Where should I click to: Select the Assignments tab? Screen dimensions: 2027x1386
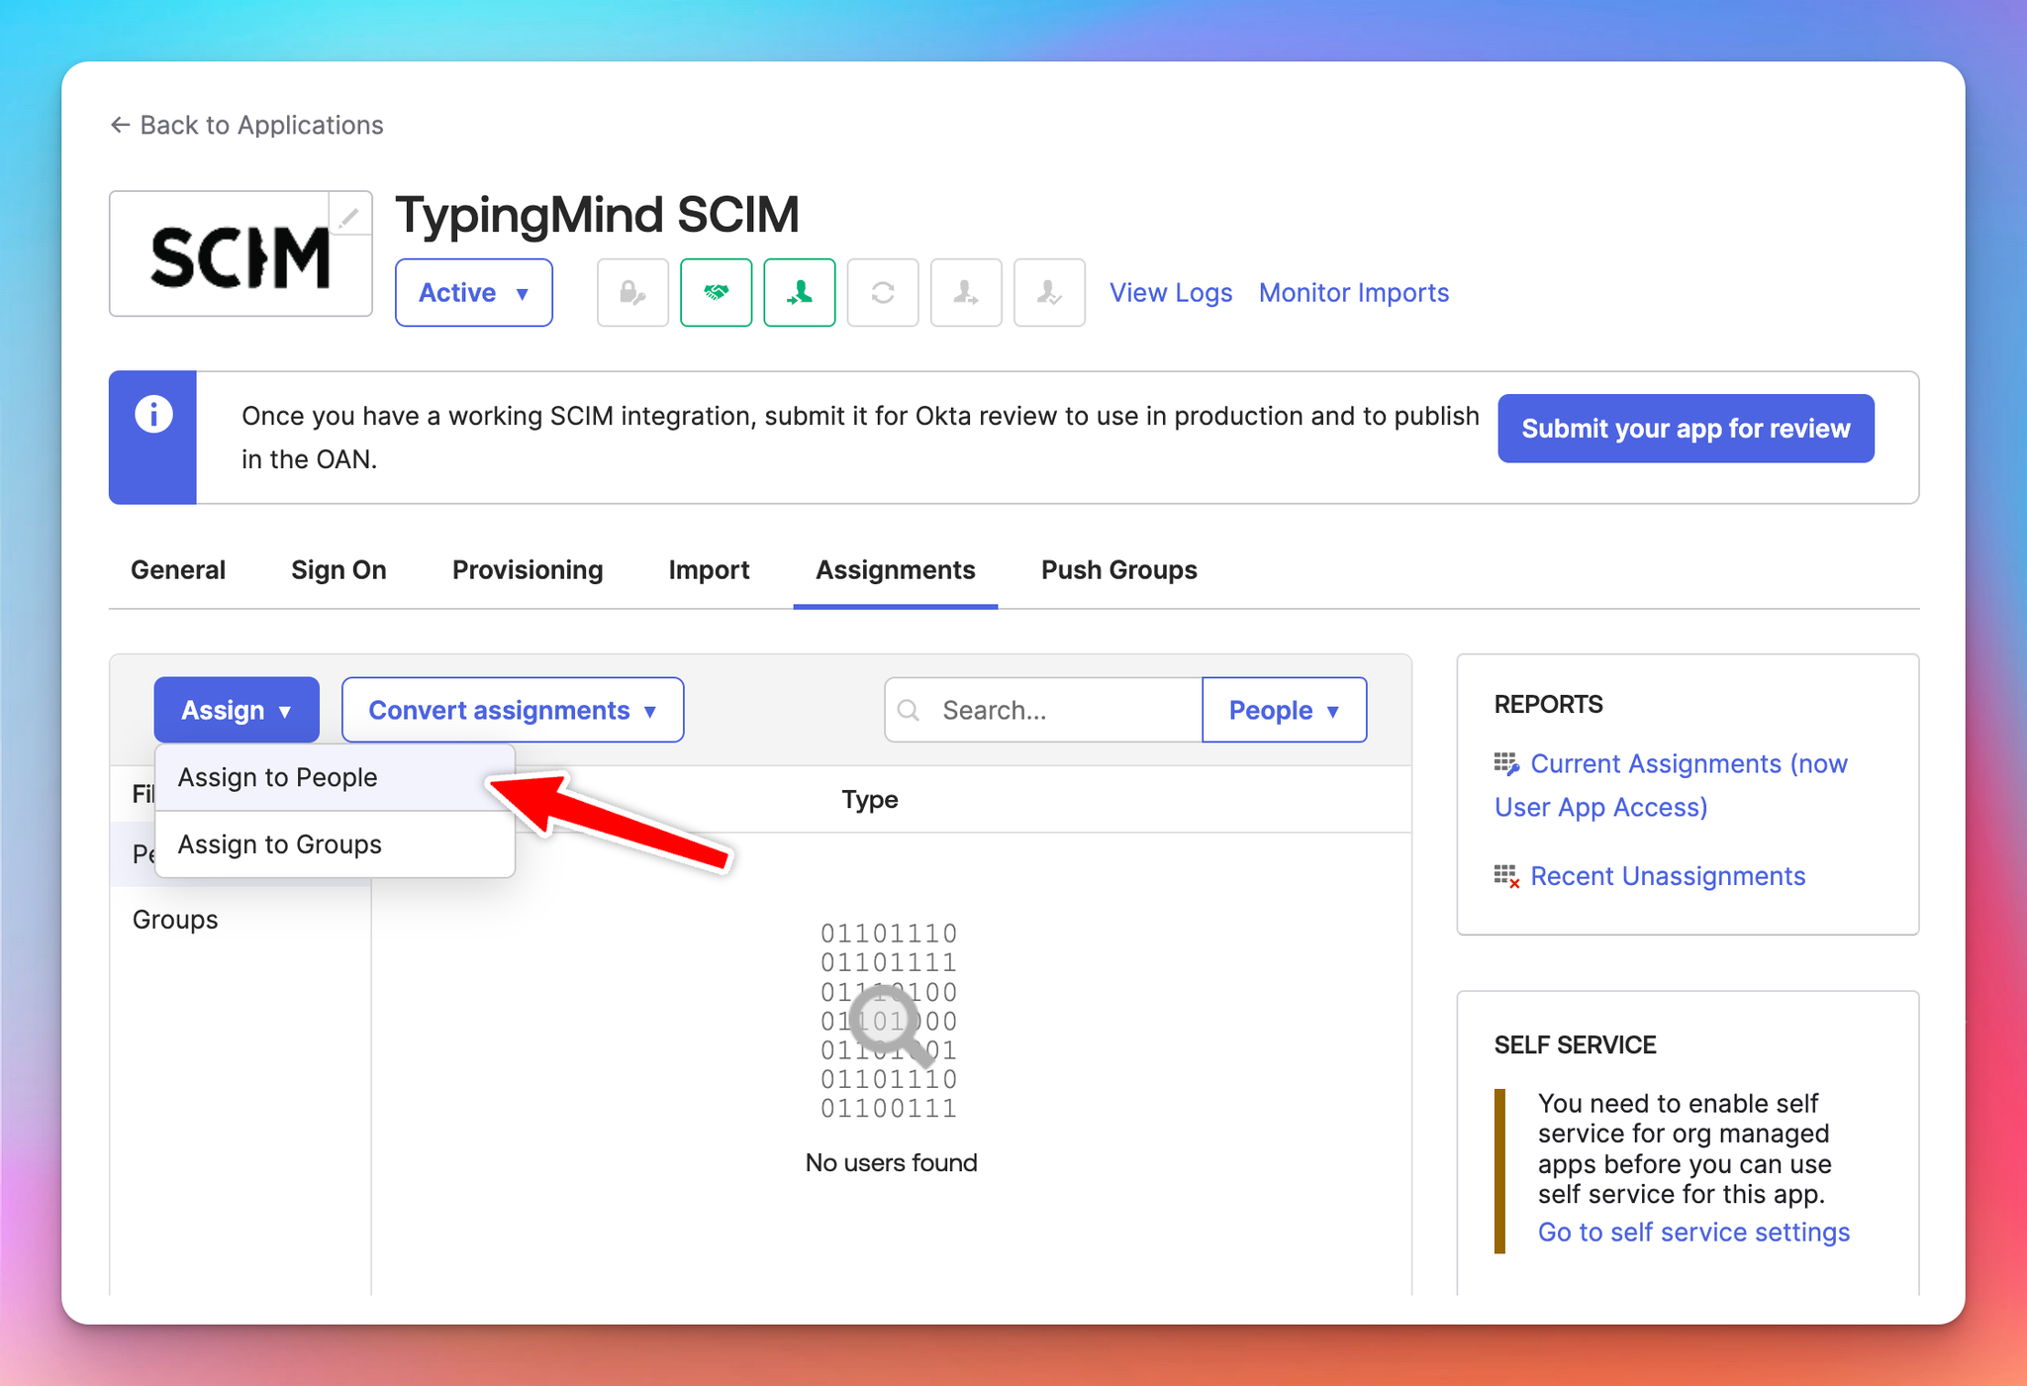point(896,570)
